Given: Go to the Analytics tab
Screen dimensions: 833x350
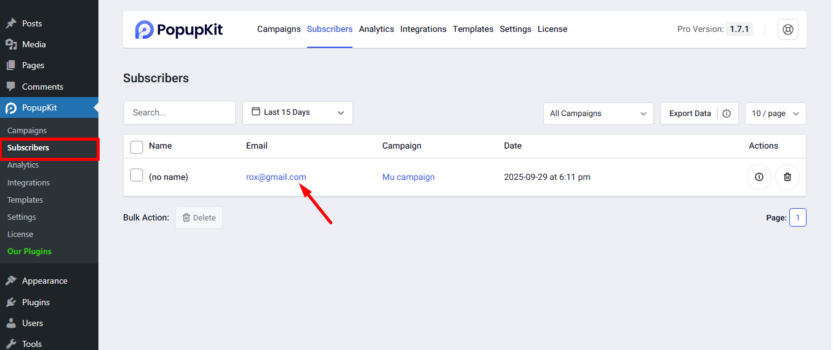Looking at the screenshot, I should pyautogui.click(x=377, y=29).
